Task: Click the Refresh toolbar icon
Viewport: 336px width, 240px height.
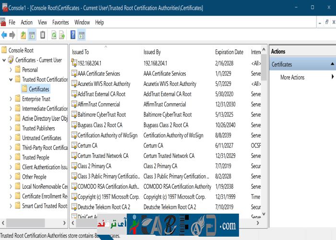Action: point(54,35)
